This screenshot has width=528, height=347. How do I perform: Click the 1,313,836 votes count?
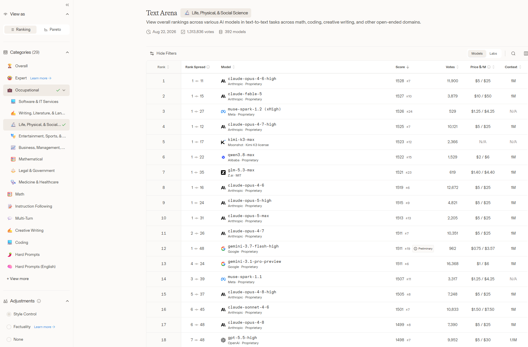[x=198, y=32]
